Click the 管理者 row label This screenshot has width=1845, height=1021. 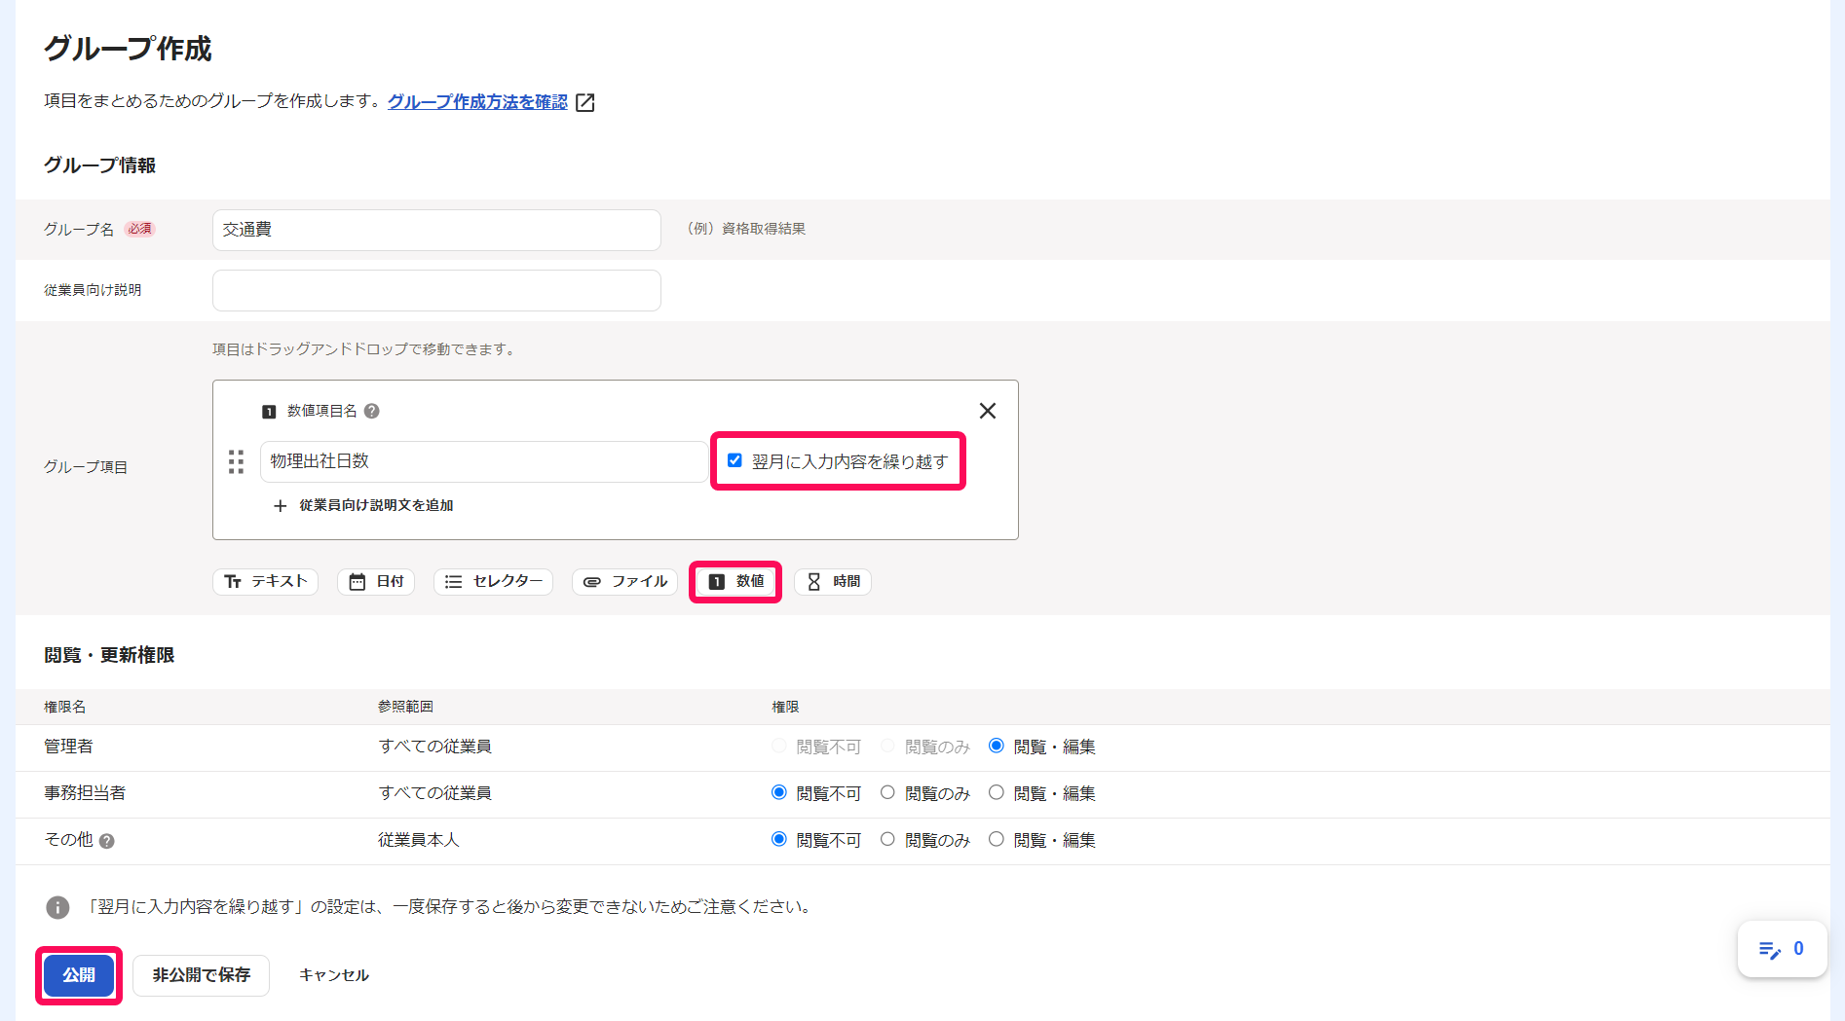68,747
